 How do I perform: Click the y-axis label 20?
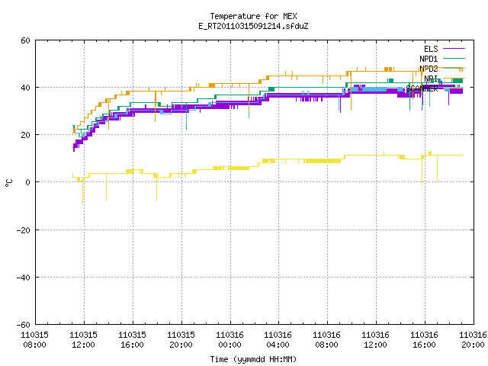tap(25, 135)
